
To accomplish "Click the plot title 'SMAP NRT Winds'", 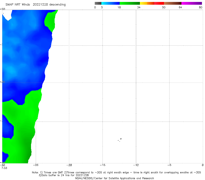I will click(18, 4).
